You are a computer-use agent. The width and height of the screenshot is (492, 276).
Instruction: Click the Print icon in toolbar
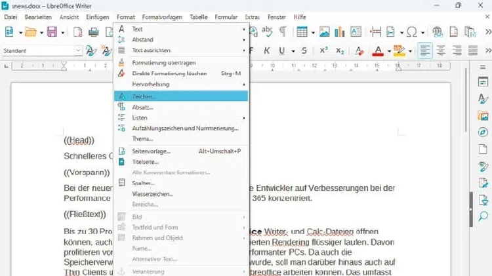click(x=93, y=31)
